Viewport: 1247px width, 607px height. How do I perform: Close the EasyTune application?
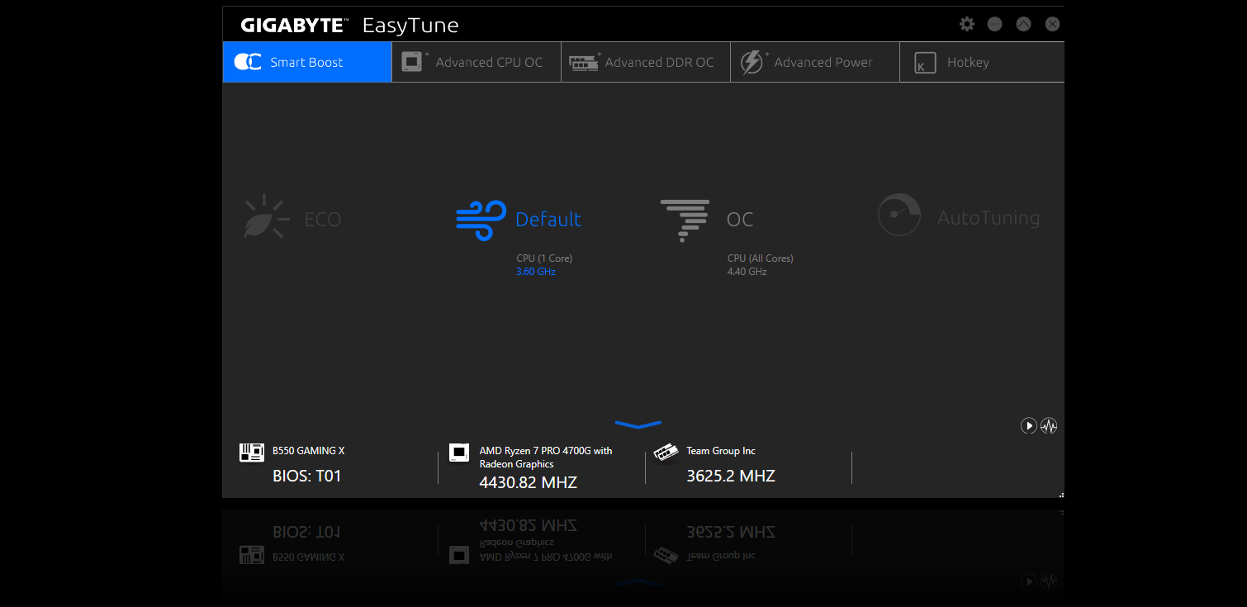[1052, 24]
